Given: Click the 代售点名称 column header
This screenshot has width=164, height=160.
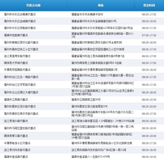Looking at the screenshot, I should coord(33,5).
